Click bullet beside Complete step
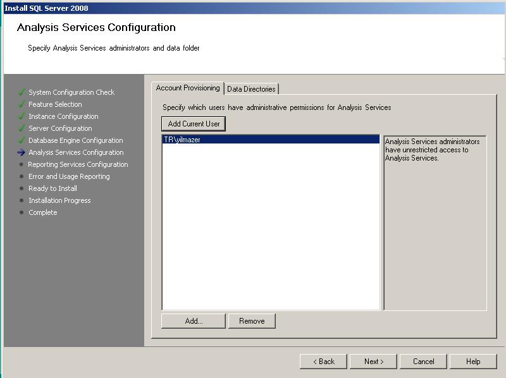The image size is (506, 378). tap(22, 212)
